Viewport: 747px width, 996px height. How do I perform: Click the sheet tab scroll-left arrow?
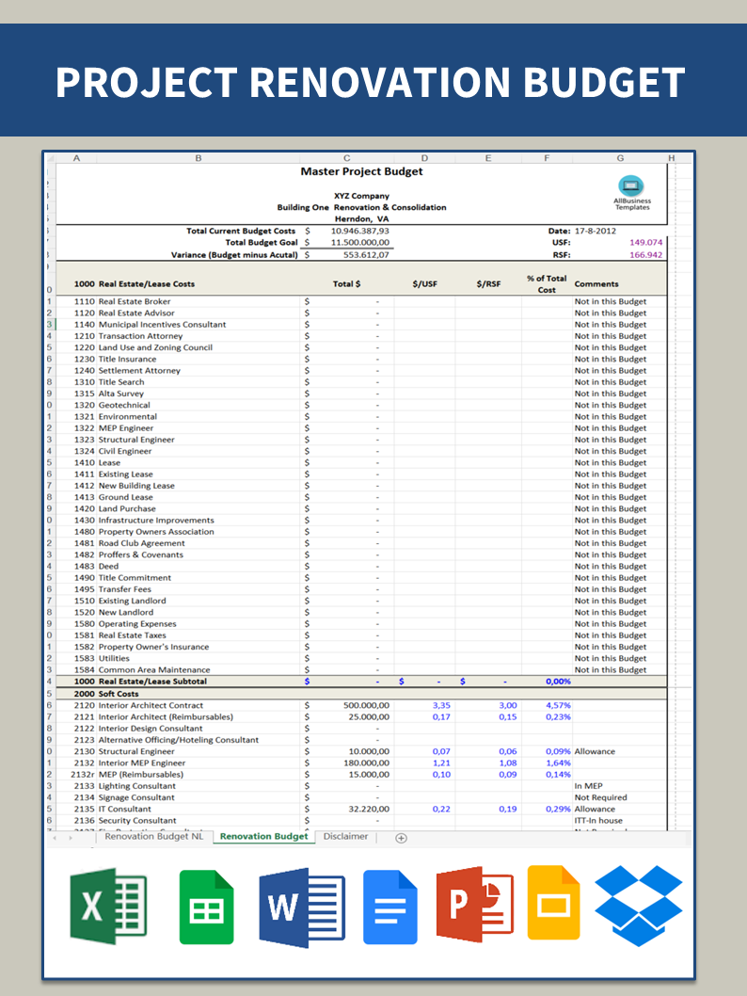[x=55, y=838]
